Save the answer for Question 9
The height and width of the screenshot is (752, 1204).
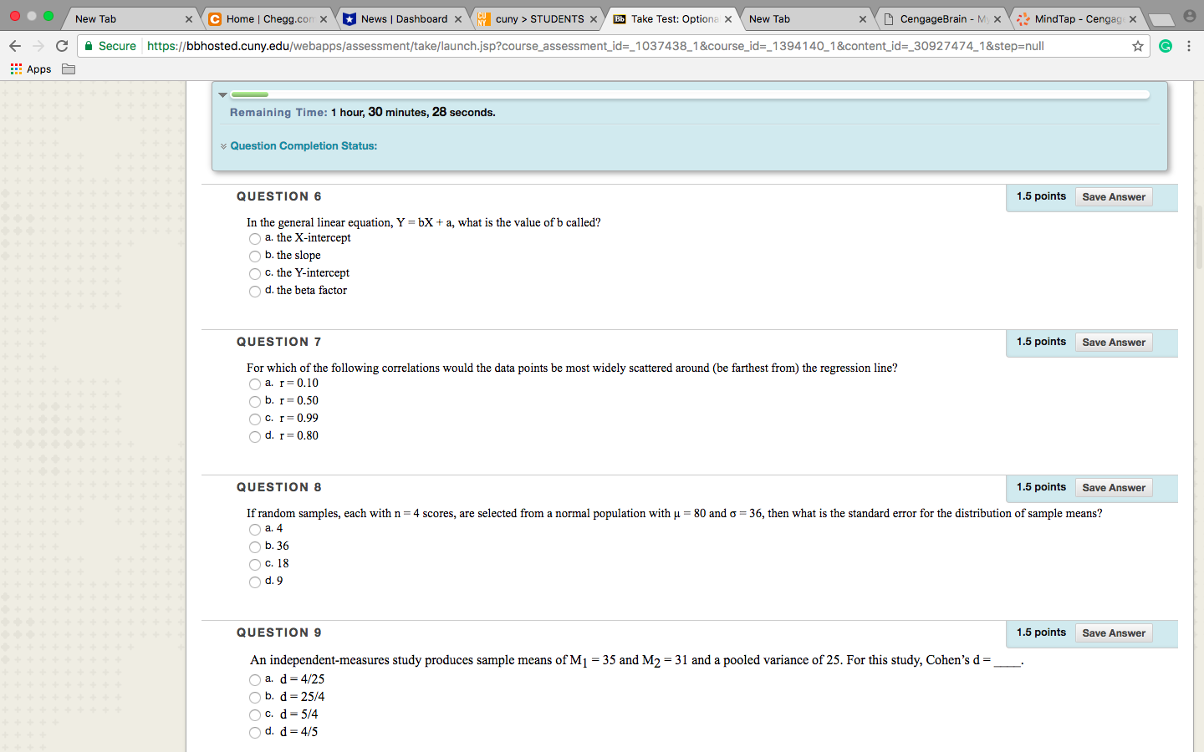[x=1113, y=633]
